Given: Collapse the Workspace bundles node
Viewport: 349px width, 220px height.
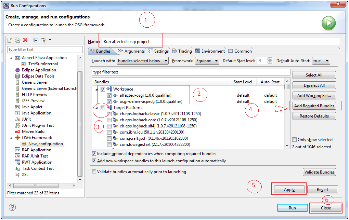Looking at the screenshot, I should (96, 90).
